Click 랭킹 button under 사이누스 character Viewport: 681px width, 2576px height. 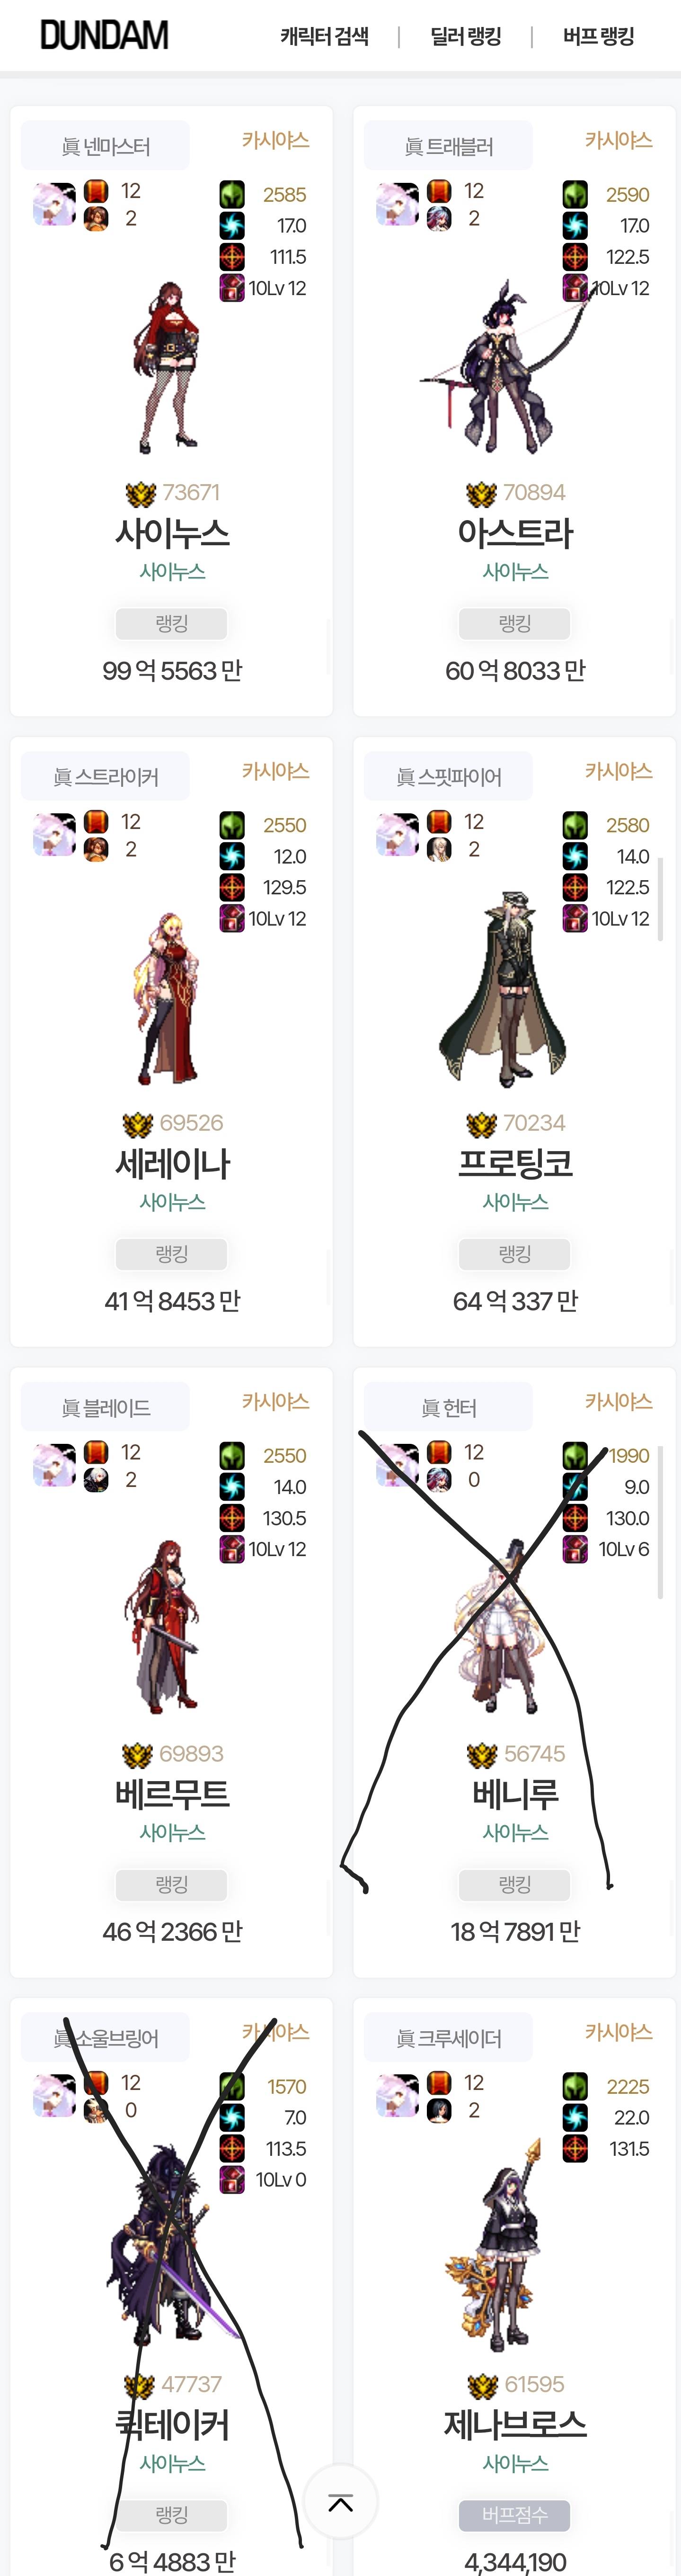[172, 623]
